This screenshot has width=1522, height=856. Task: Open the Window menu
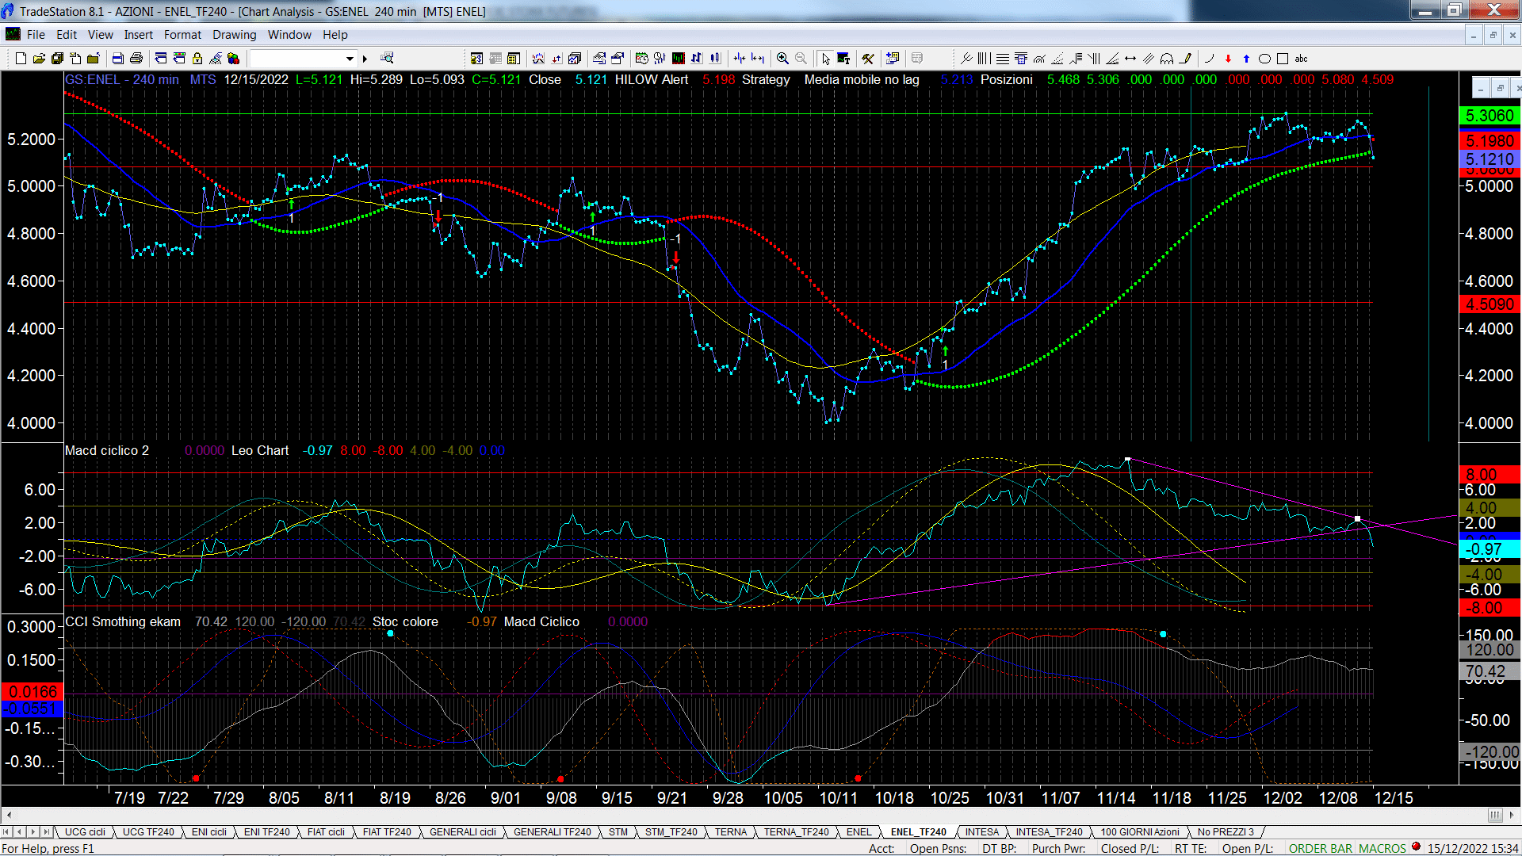click(289, 35)
